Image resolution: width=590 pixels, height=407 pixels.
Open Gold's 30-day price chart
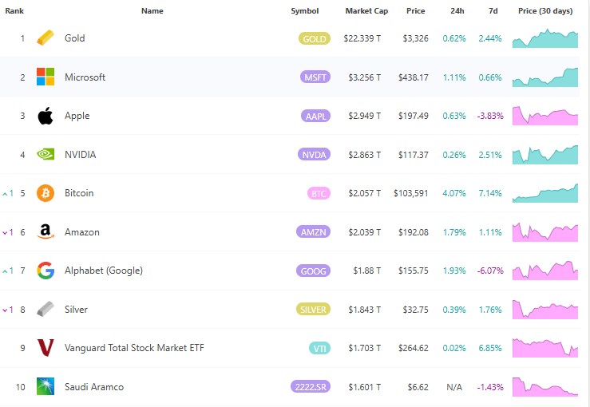[x=544, y=38]
